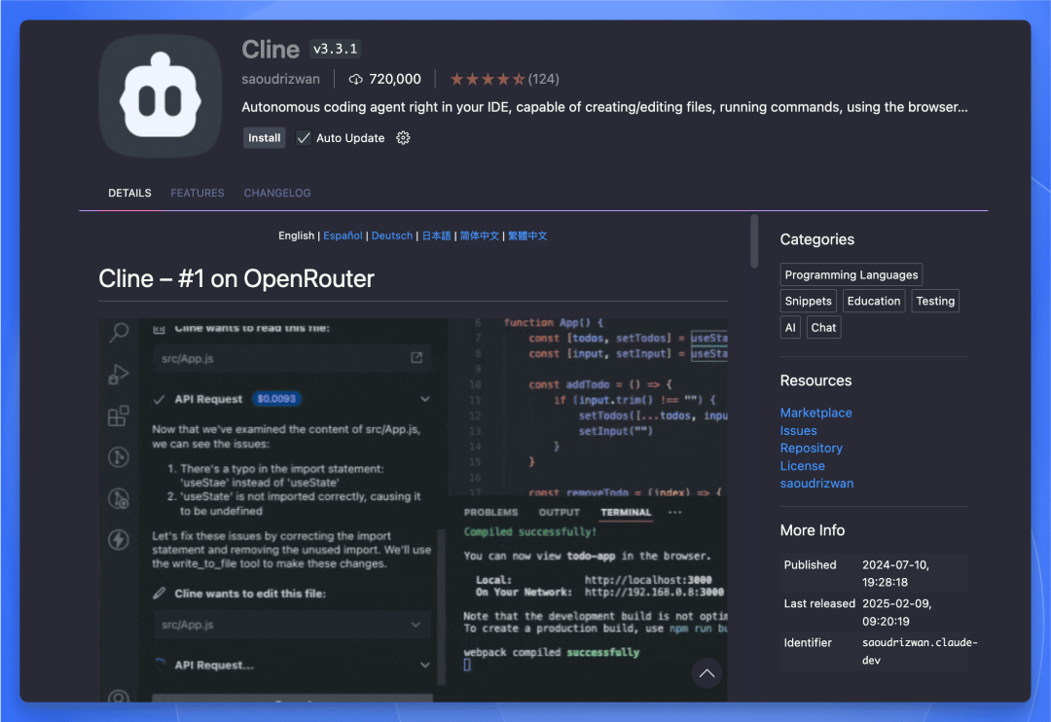The image size is (1051, 722).
Task: Click the scroll-to-top chevron button
Action: (x=707, y=673)
